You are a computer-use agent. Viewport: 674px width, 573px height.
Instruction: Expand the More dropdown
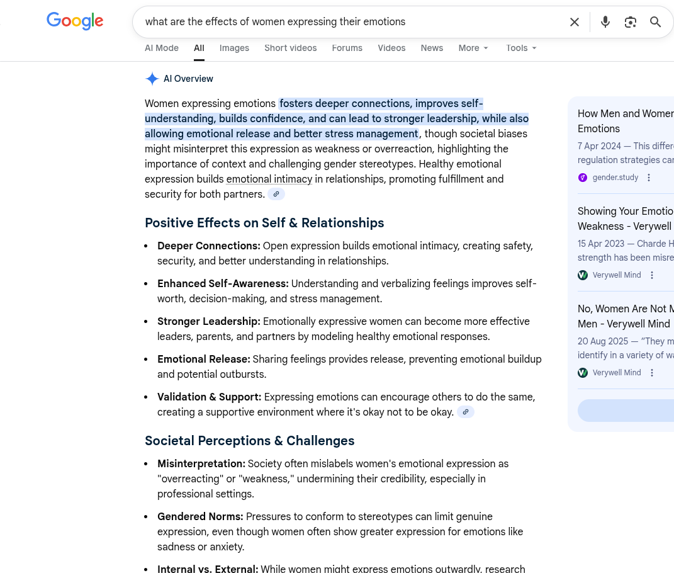click(473, 48)
